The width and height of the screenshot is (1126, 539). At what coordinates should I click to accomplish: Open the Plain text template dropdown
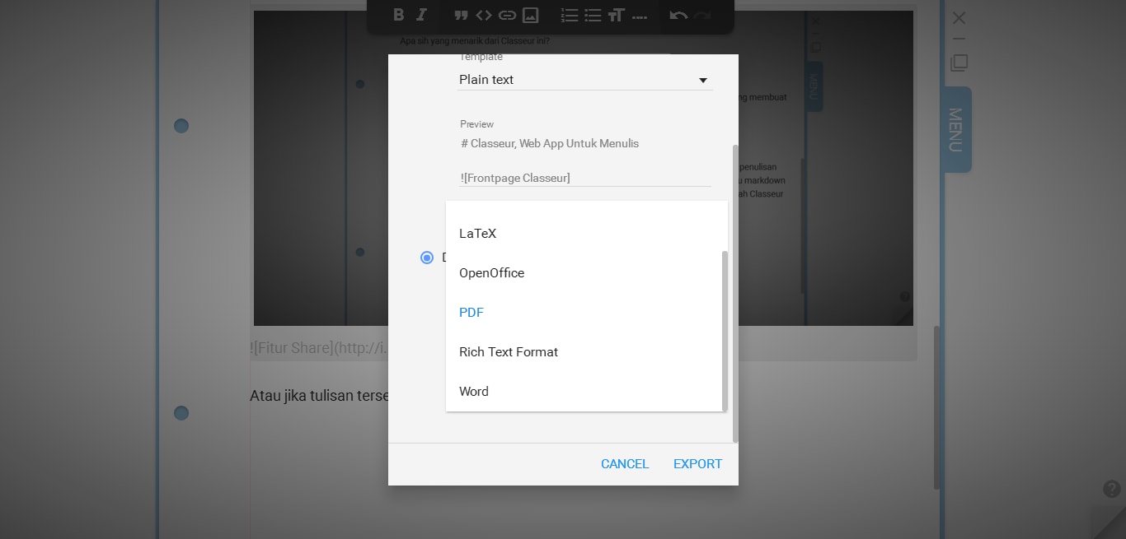(585, 80)
